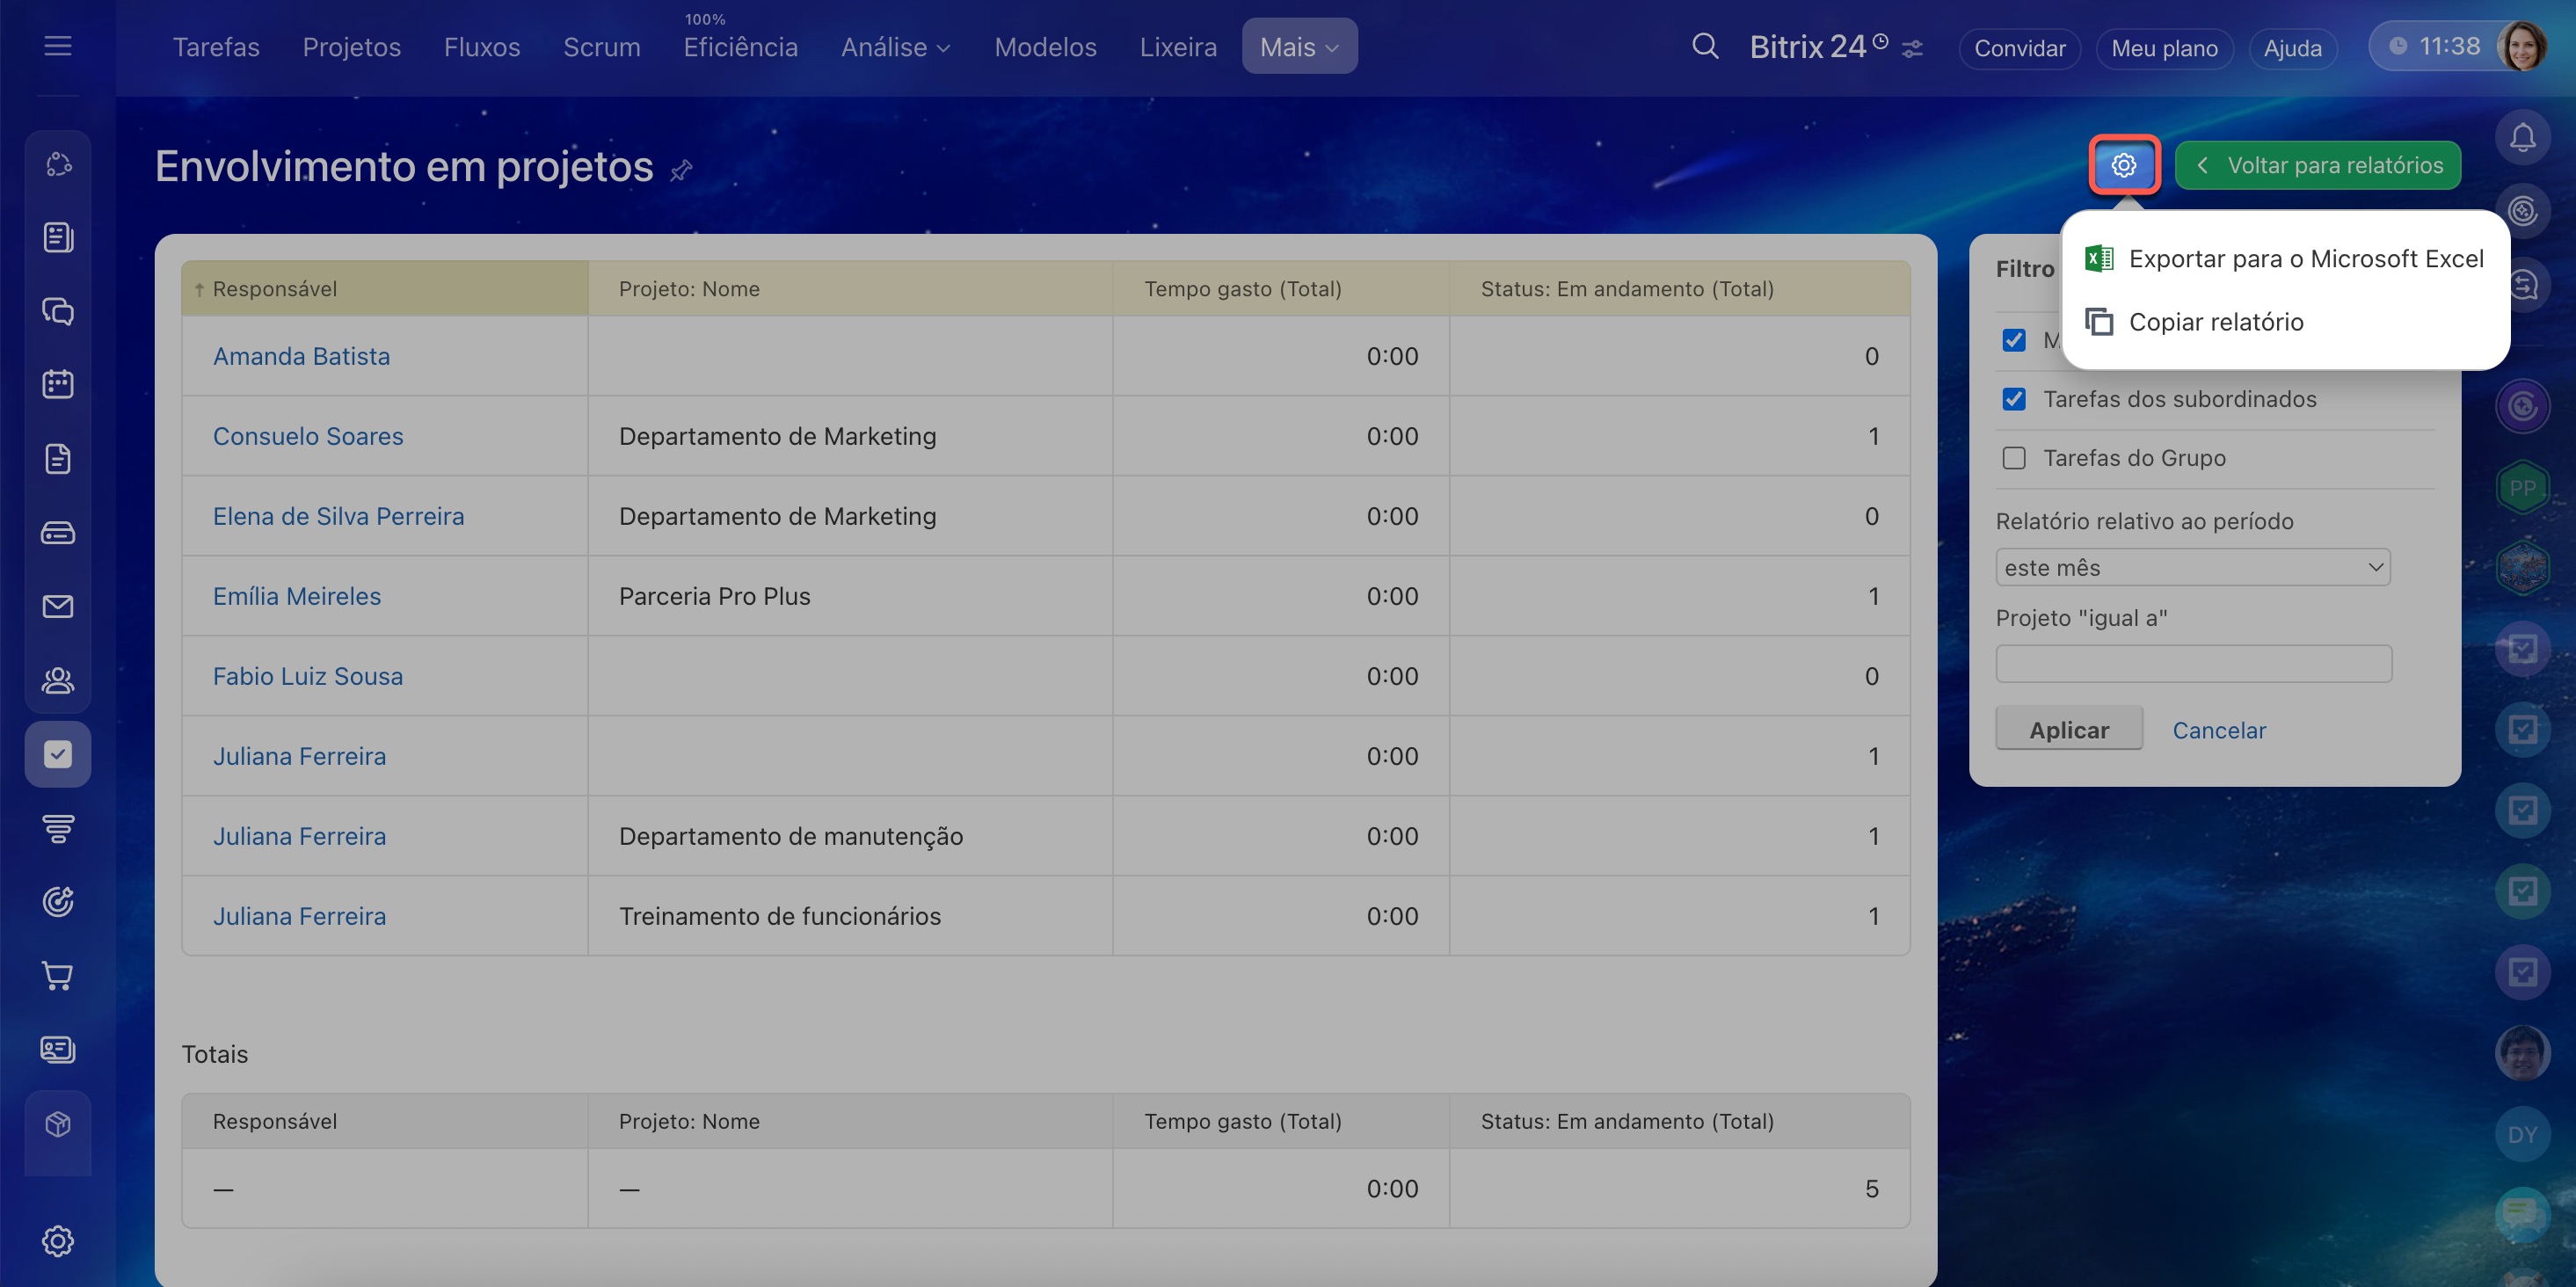Click the gear settings icon beside Voltar para relatórios

(2123, 165)
